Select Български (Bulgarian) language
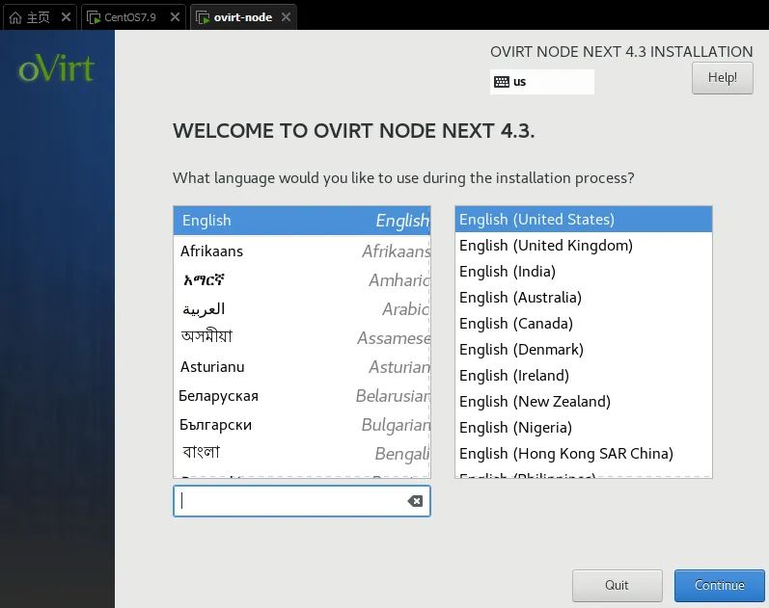The height and width of the screenshot is (608, 769). pyautogui.click(x=302, y=424)
